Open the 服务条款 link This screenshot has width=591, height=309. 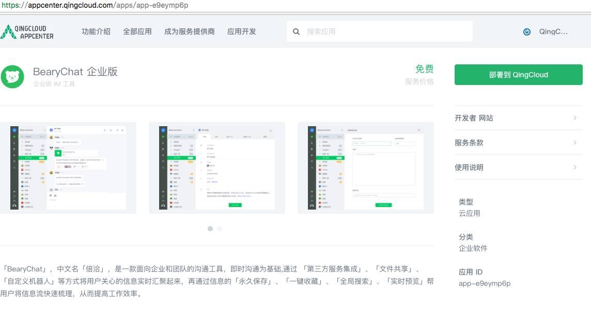[469, 143]
